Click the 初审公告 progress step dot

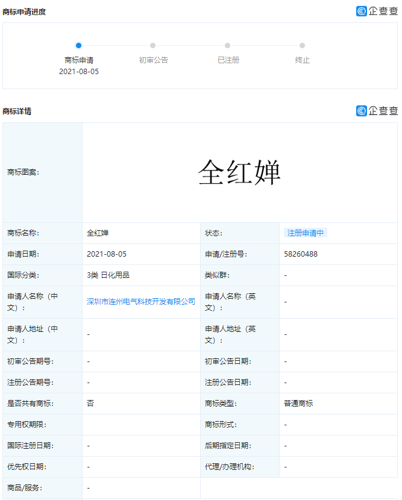click(153, 46)
